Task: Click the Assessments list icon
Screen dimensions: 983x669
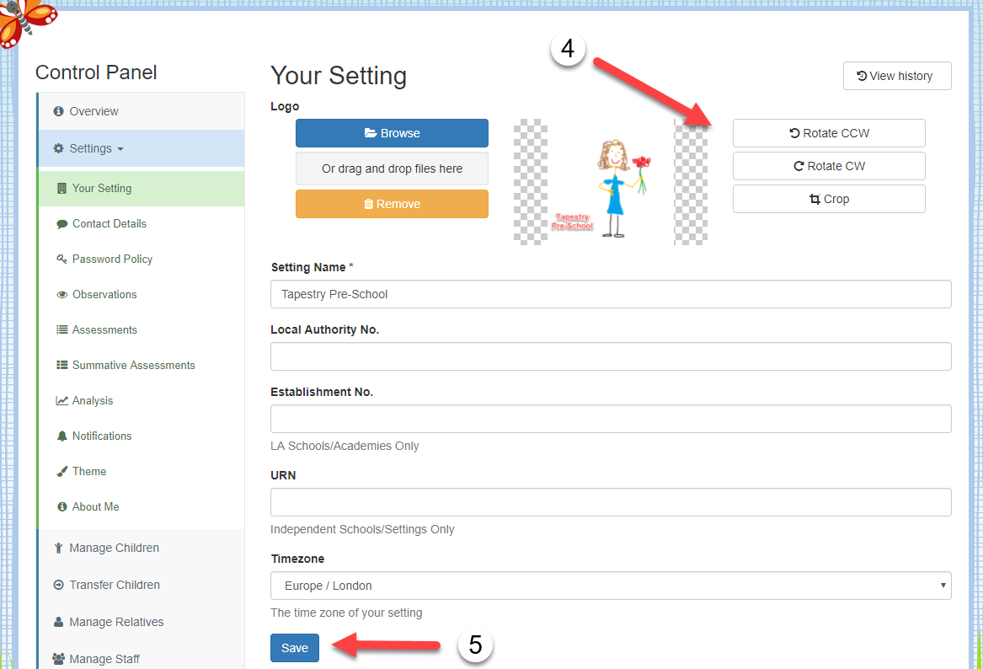Action: (x=61, y=329)
